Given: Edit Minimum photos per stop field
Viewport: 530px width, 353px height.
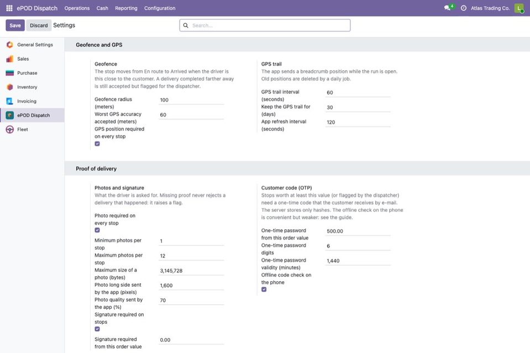Looking at the screenshot, I should [x=191, y=241].
